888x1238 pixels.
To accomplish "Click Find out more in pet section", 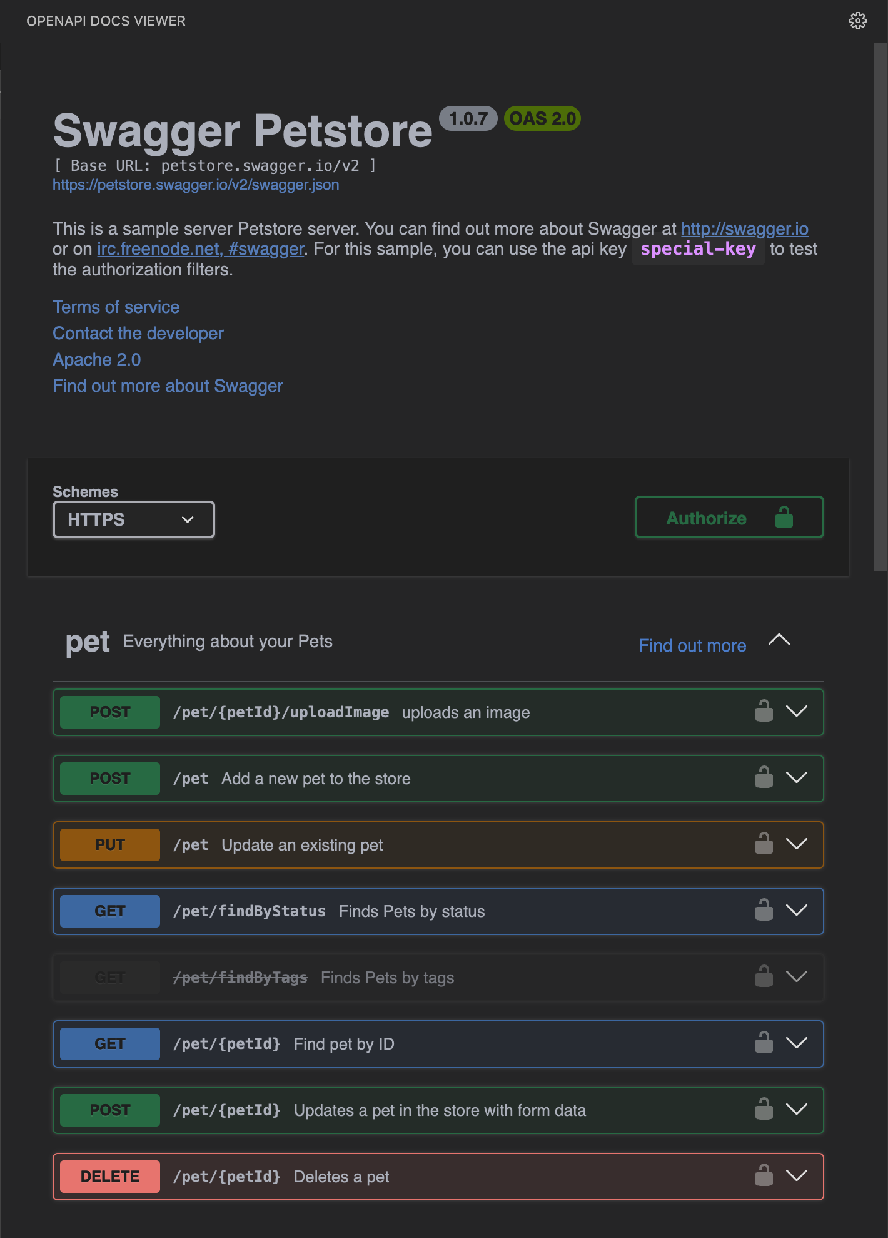I will [x=692, y=646].
